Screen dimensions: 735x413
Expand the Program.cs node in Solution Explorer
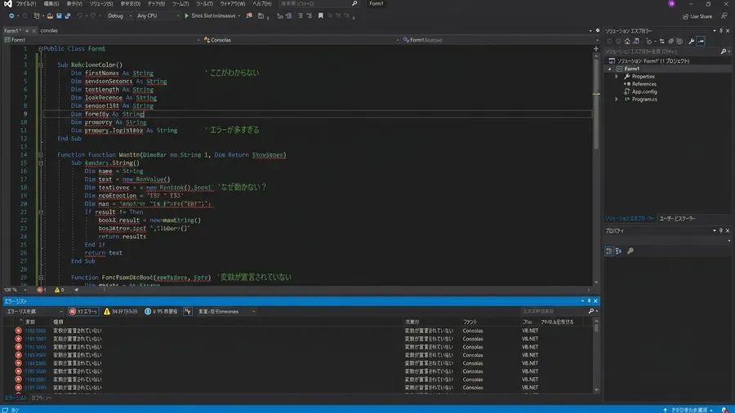[617, 100]
